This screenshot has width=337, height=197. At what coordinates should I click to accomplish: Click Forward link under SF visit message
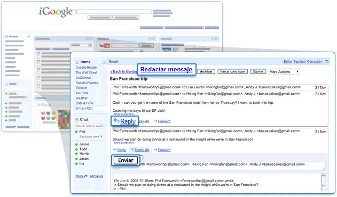coord(164,121)
